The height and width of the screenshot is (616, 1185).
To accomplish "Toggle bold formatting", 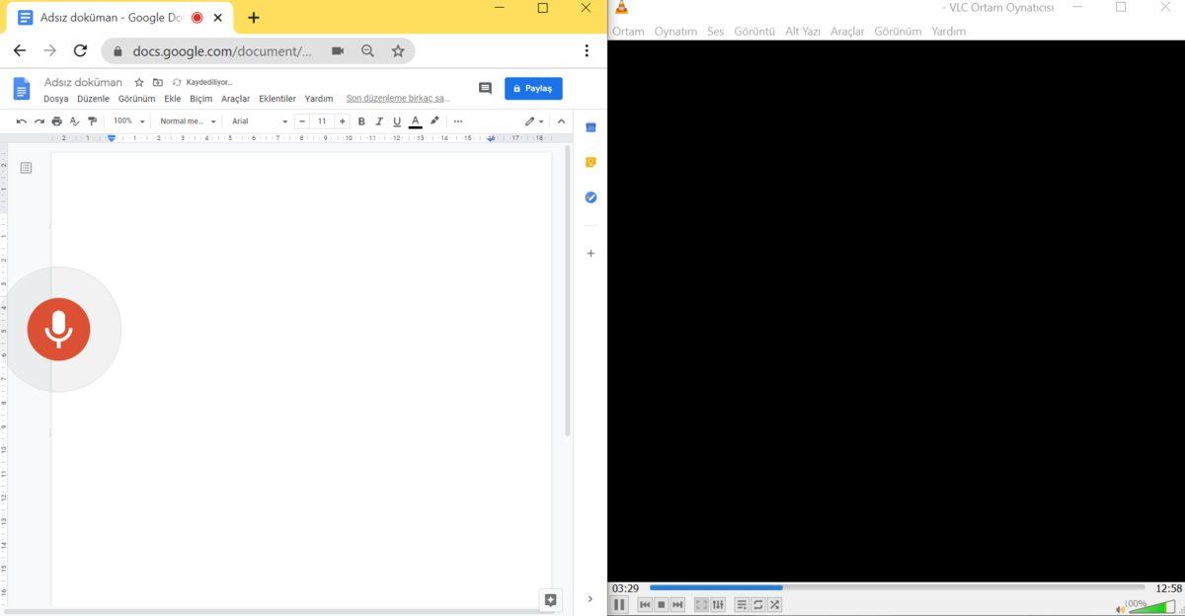I will coord(360,120).
